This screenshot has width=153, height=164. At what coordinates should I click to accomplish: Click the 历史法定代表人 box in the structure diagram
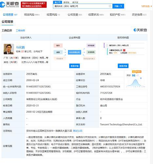click(89, 59)
